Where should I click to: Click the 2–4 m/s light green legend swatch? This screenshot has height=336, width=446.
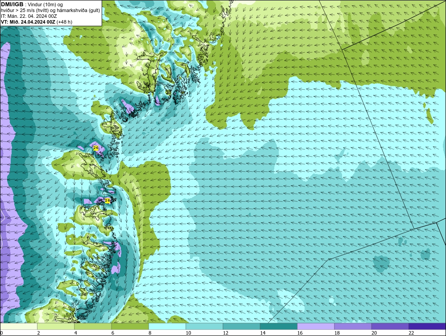tap(56, 326)
